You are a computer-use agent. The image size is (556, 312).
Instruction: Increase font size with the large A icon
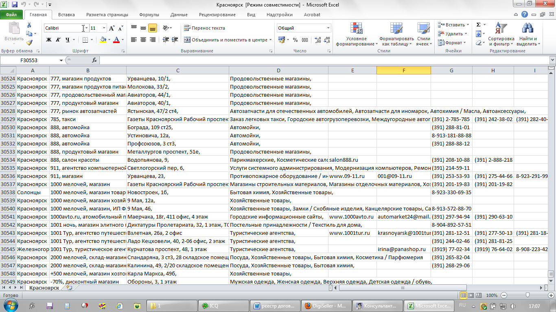(x=112, y=28)
